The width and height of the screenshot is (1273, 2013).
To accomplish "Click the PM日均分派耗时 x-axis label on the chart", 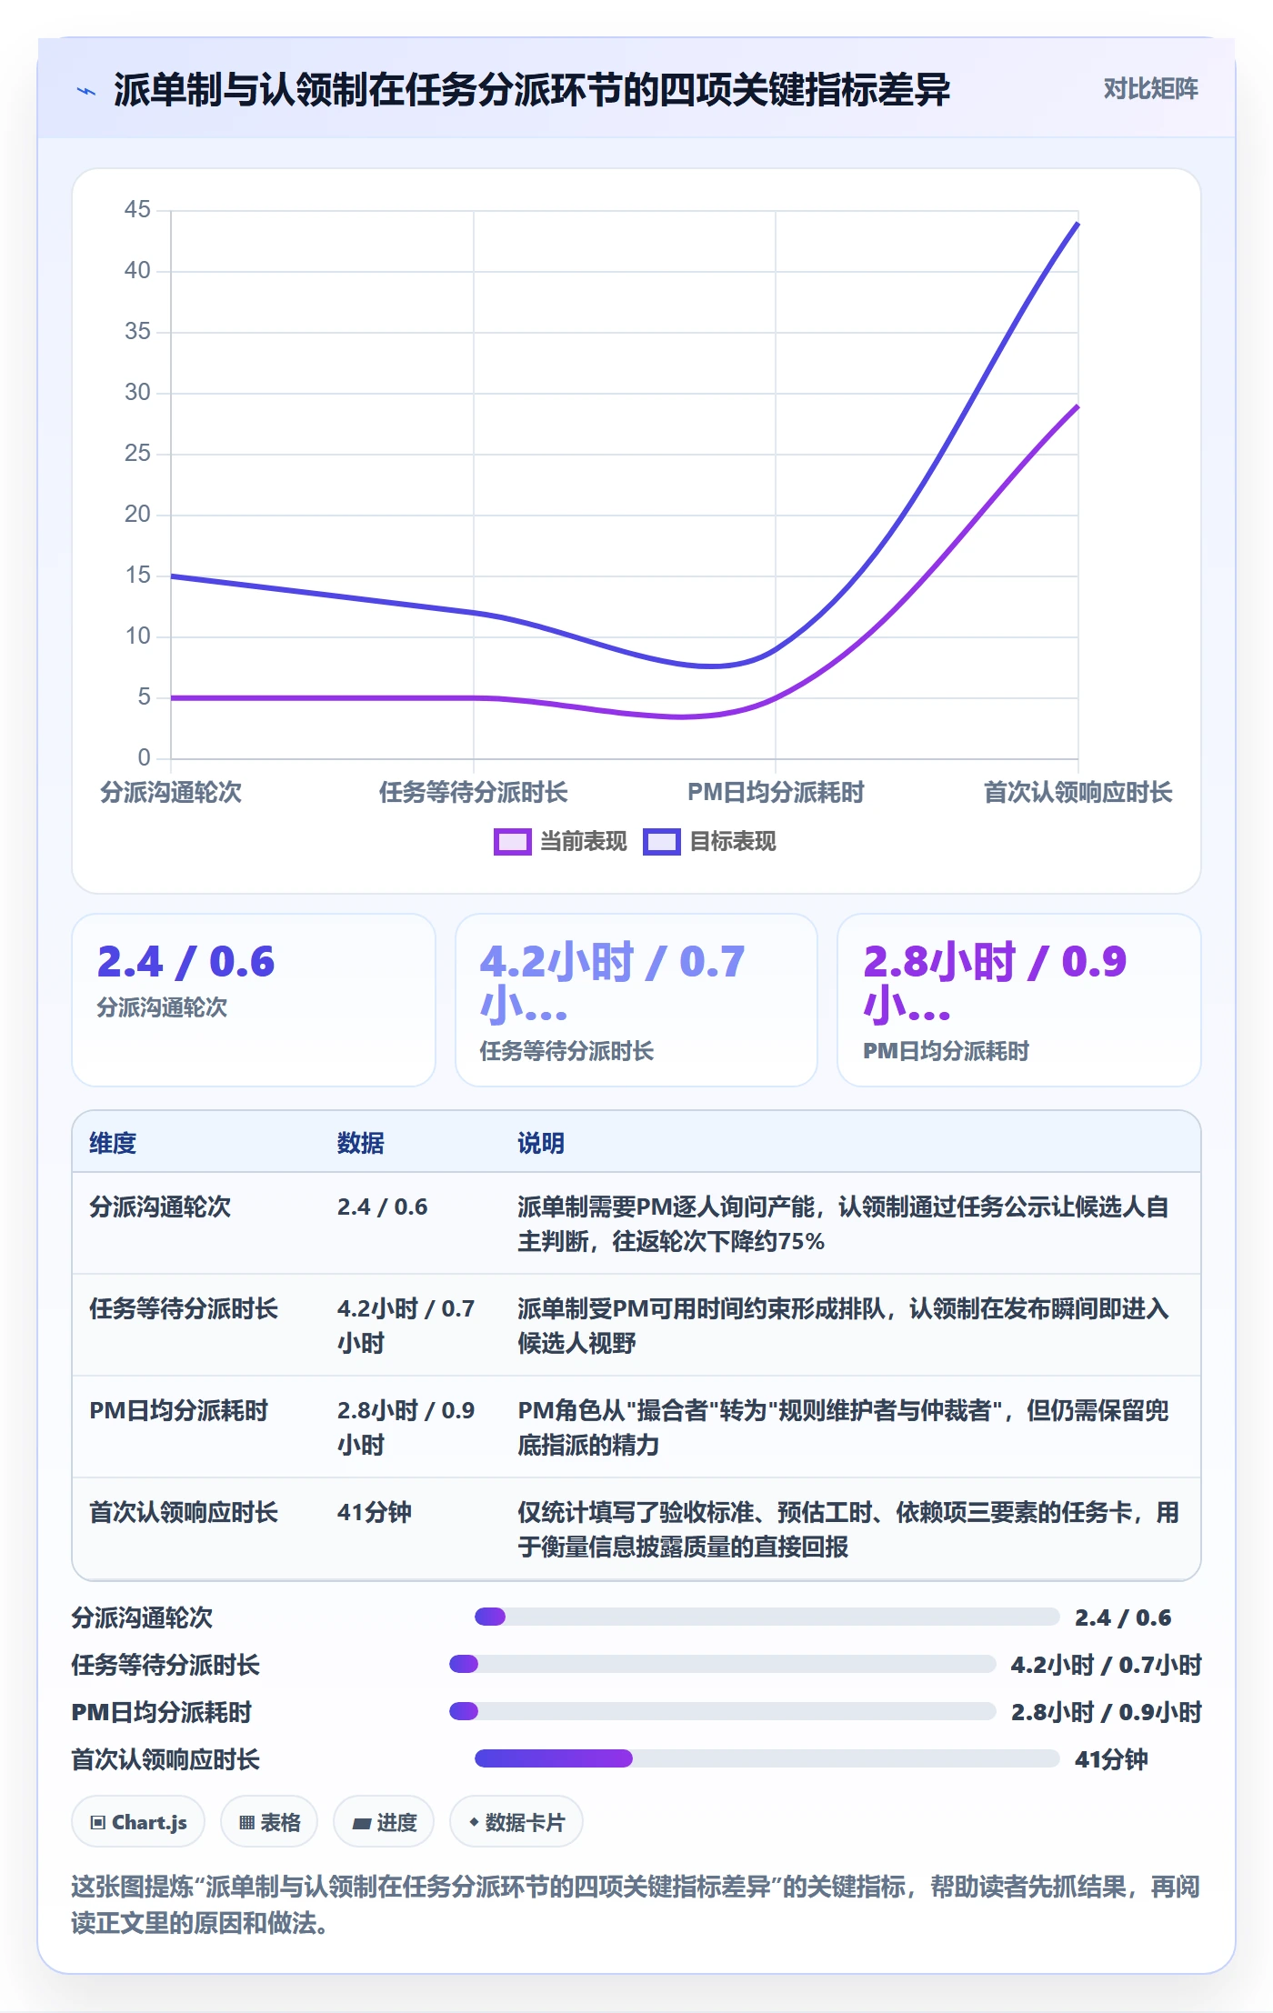I will pos(776,792).
